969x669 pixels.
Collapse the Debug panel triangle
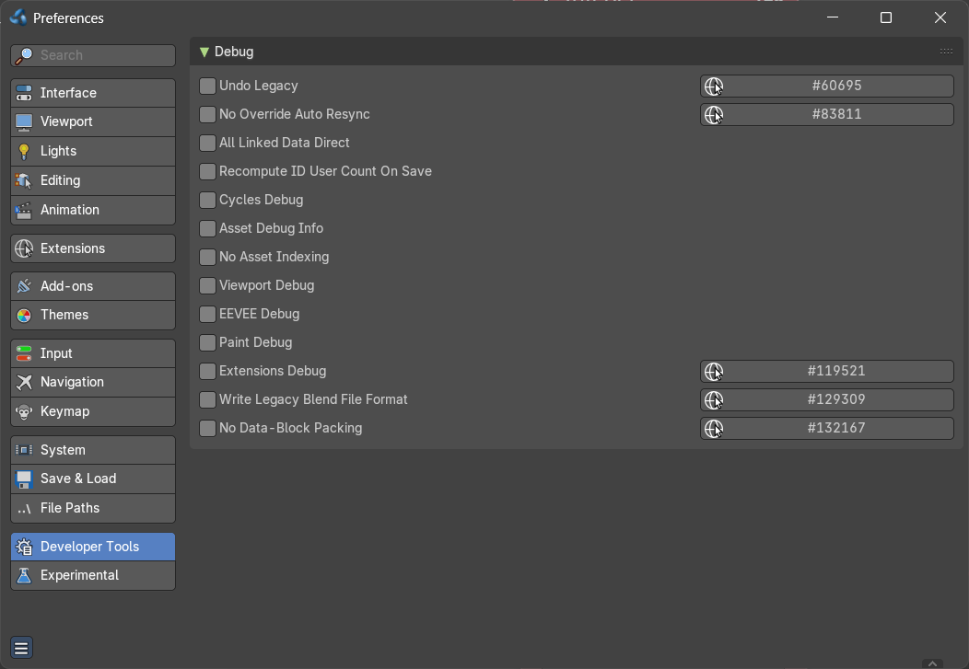click(204, 52)
